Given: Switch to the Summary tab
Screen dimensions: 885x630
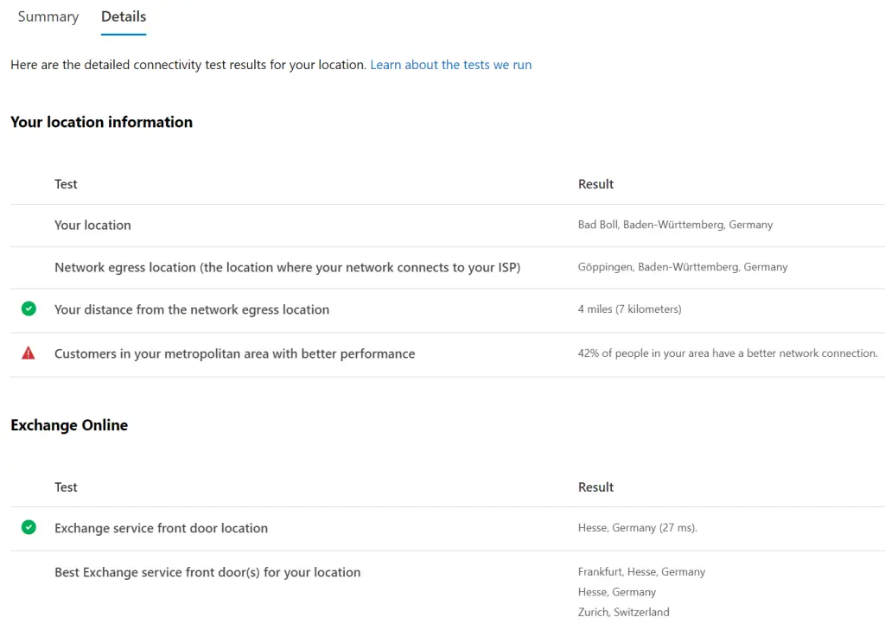Looking at the screenshot, I should (x=48, y=16).
